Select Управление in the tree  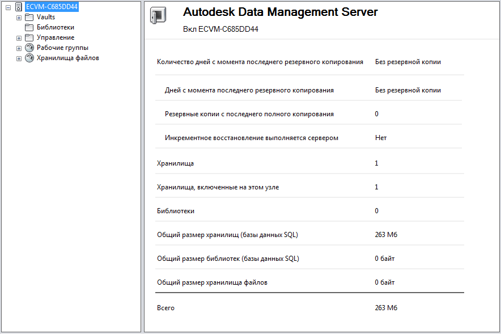[x=56, y=37]
